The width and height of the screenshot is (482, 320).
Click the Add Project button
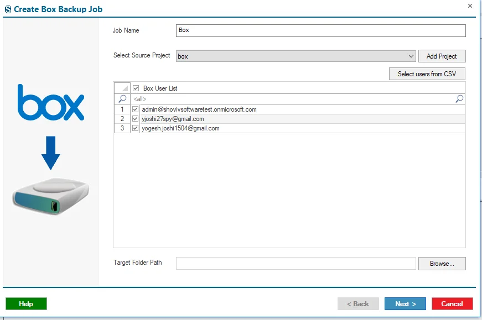coord(442,56)
